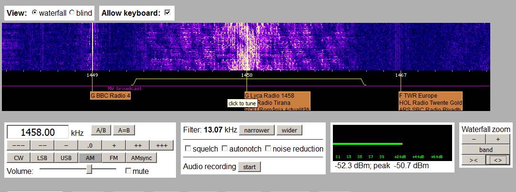Turn on noise reduction checkbox
This screenshot has height=192, width=516.
[268, 149]
